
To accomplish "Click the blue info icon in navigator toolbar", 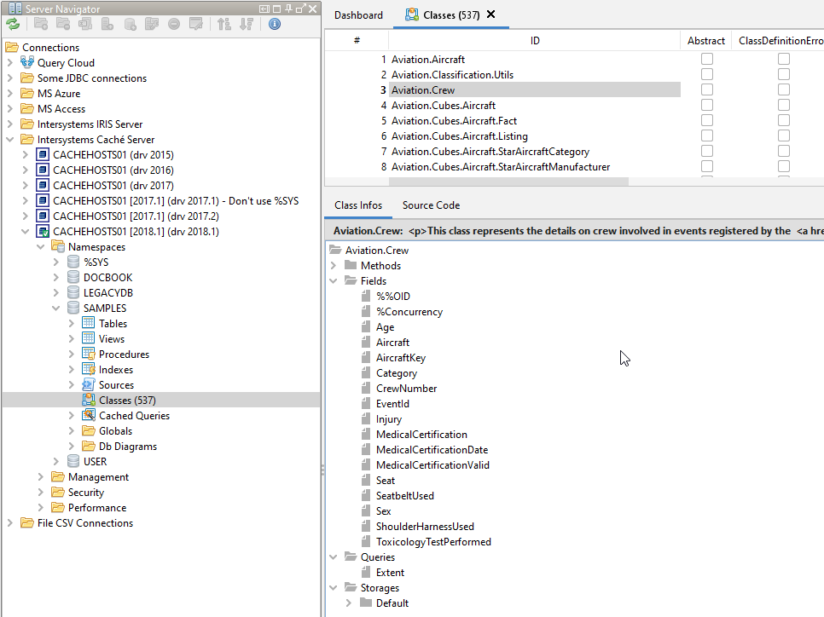I will 275,25.
